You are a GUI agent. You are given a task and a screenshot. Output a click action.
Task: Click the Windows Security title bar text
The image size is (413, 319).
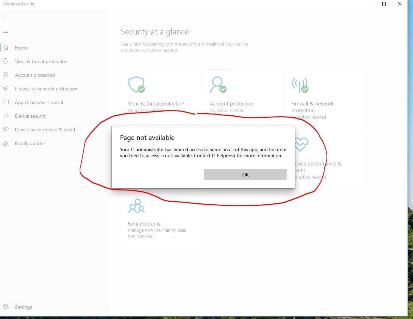[x=19, y=4]
